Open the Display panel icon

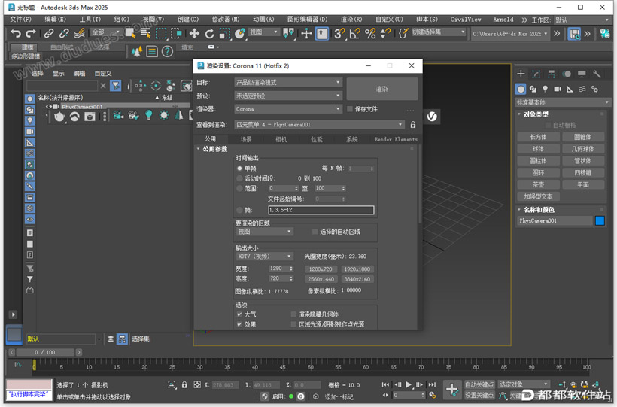coord(582,74)
